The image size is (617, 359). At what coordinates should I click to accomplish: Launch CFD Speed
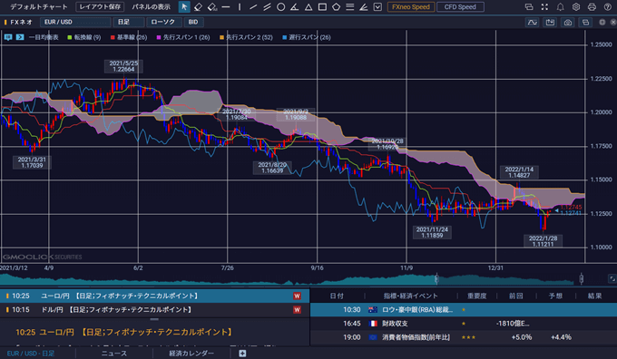(x=460, y=6)
